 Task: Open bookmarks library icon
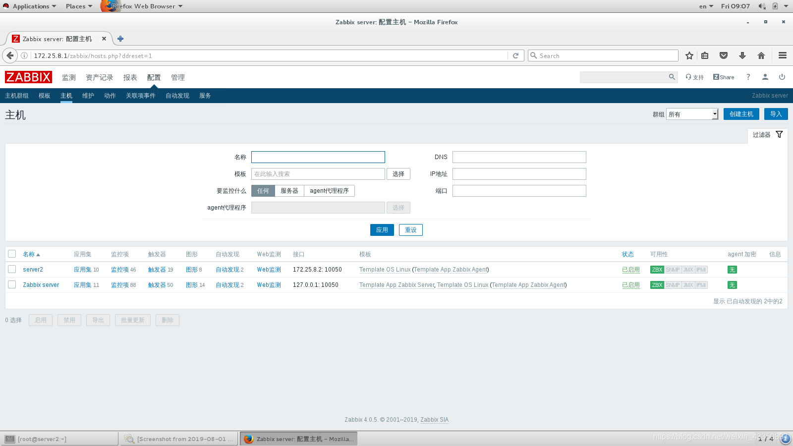(x=705, y=56)
